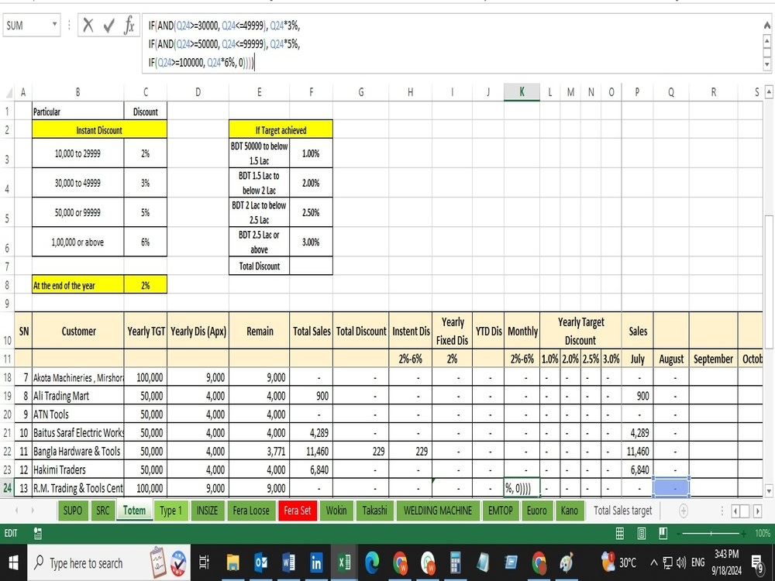Switch to Page Layout view
Viewport: 775px width, 581px height.
click(x=642, y=533)
